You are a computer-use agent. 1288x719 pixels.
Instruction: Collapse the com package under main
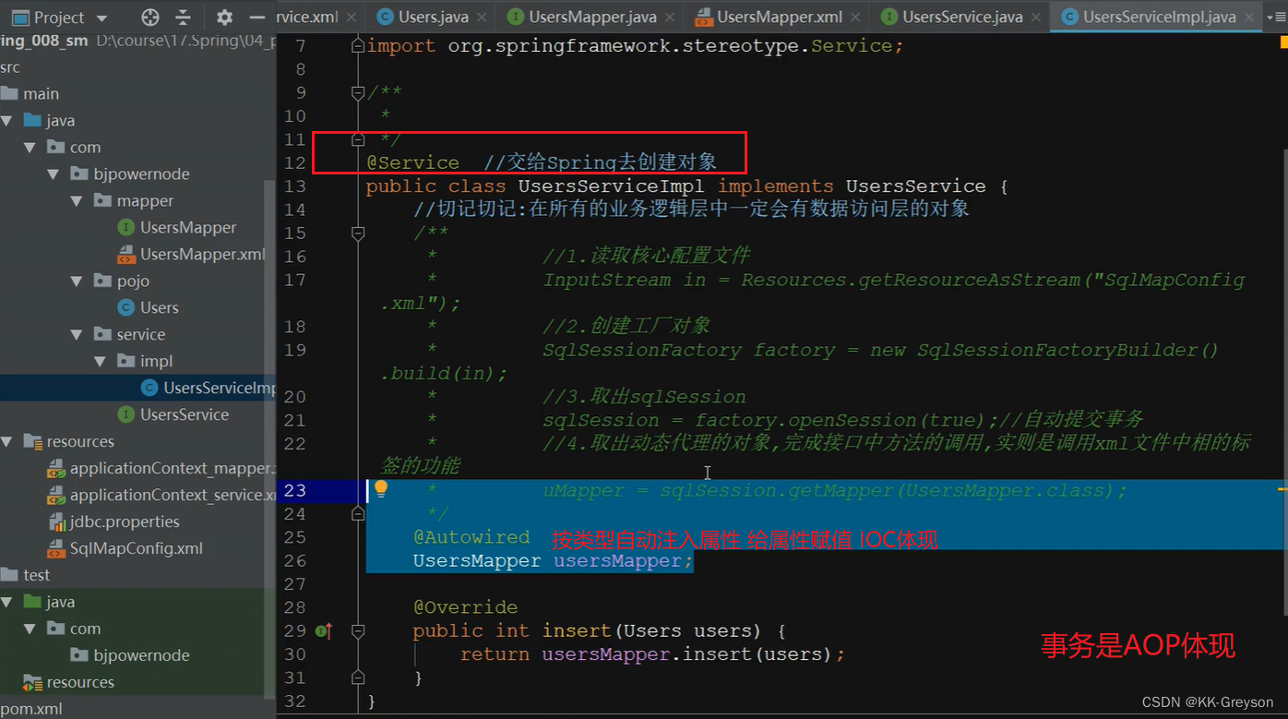tap(30, 148)
